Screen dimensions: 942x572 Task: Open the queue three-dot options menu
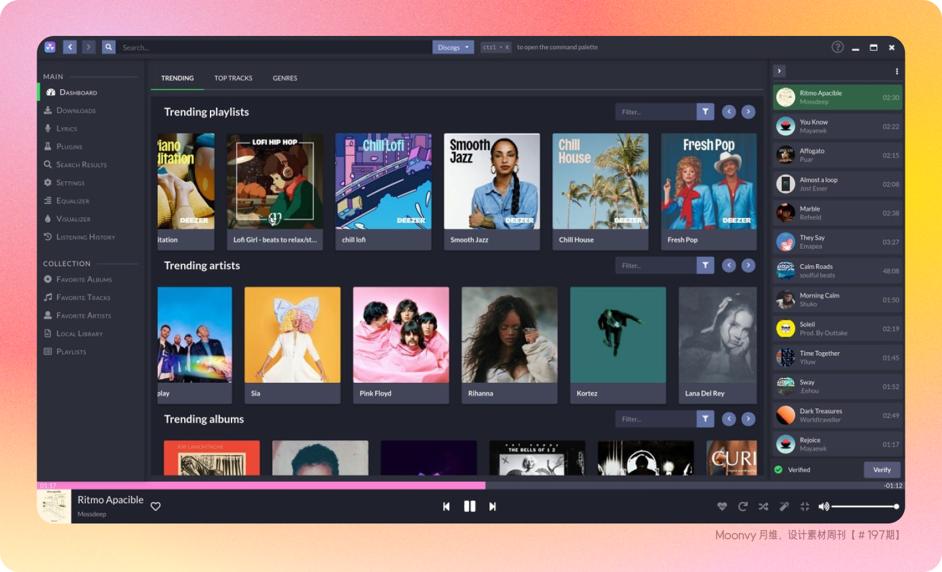pyautogui.click(x=896, y=71)
